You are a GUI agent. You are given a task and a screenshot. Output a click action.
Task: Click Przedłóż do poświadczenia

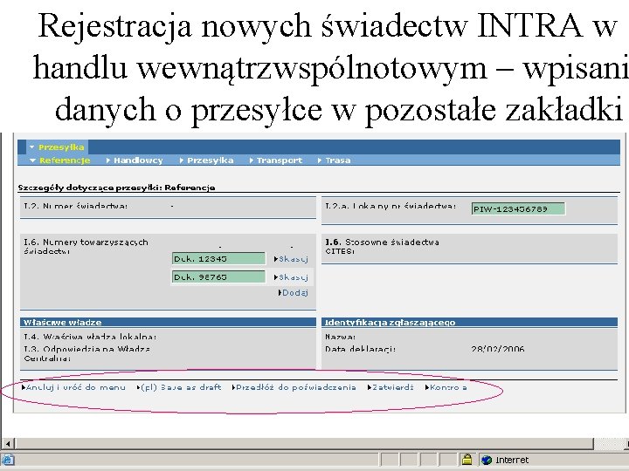click(x=295, y=387)
